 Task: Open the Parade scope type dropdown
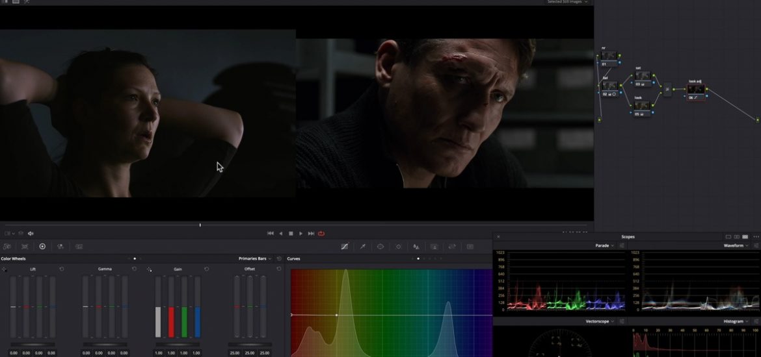(x=605, y=245)
